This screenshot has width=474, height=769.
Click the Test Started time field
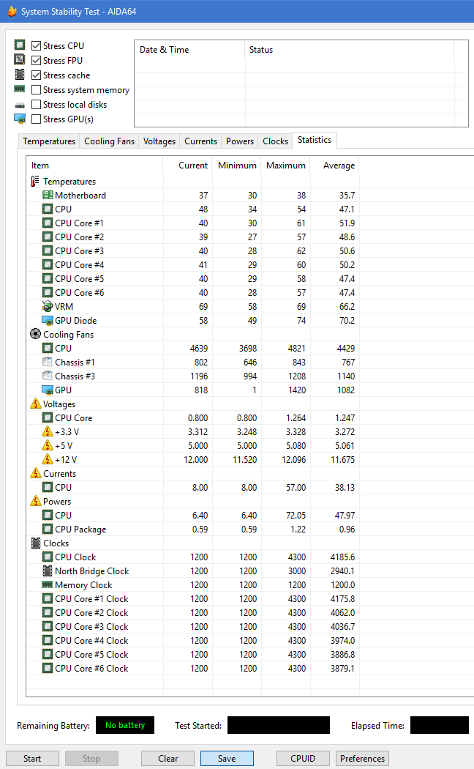(279, 725)
